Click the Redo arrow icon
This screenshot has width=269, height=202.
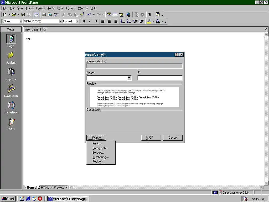point(99,15)
